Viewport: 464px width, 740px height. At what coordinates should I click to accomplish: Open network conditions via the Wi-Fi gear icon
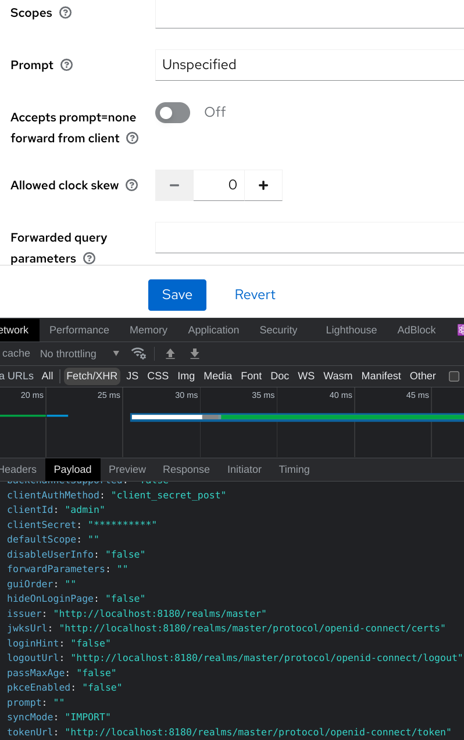coord(139,353)
